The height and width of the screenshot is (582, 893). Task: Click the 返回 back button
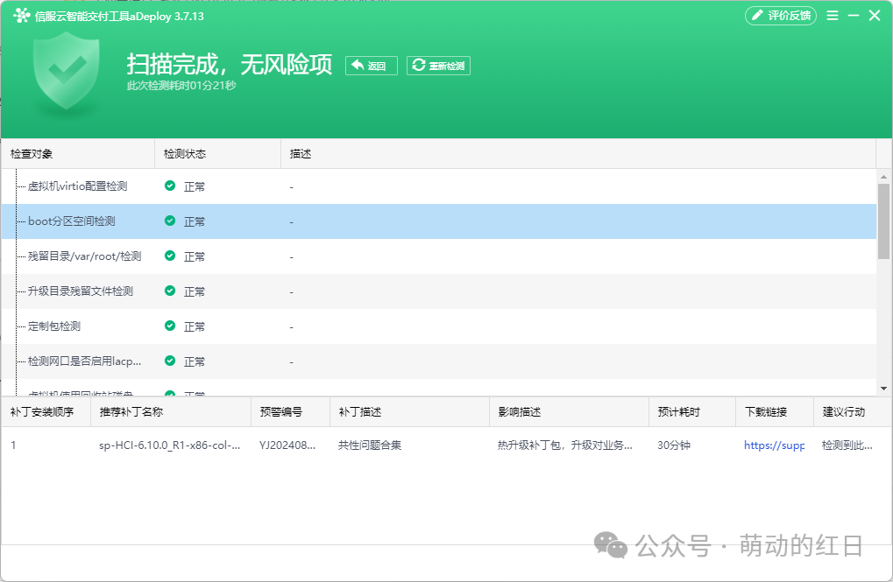(x=372, y=66)
